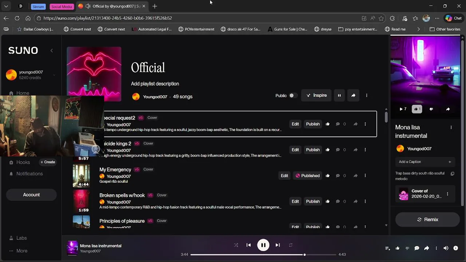Skip to previous track in player
The height and width of the screenshot is (262, 466).
[249, 245]
